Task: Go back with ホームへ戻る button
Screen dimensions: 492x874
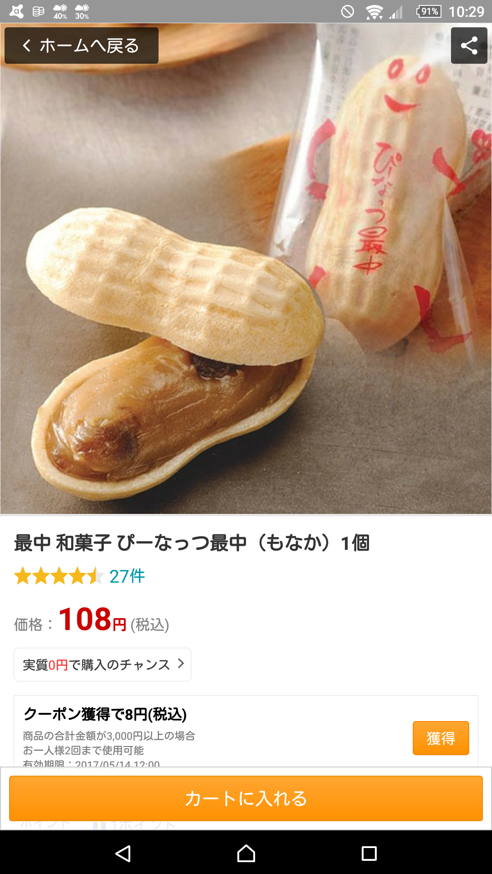Action: pos(82,46)
